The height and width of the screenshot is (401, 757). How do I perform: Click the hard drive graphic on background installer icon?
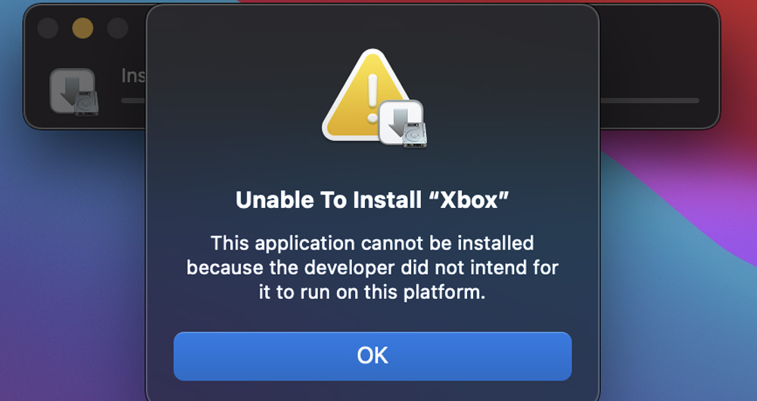86,103
